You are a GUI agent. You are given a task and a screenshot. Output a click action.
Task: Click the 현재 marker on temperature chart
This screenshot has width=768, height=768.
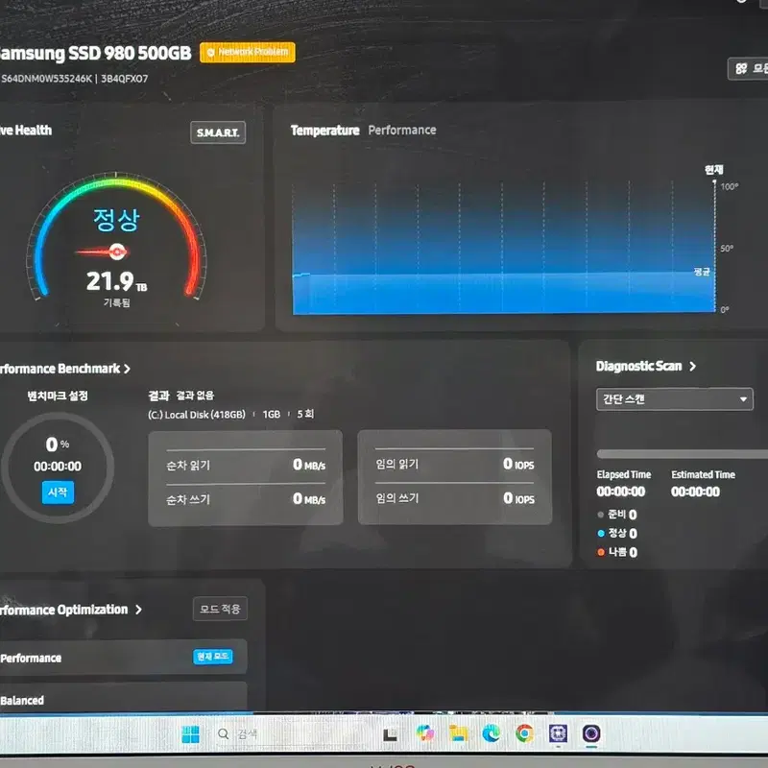[713, 170]
